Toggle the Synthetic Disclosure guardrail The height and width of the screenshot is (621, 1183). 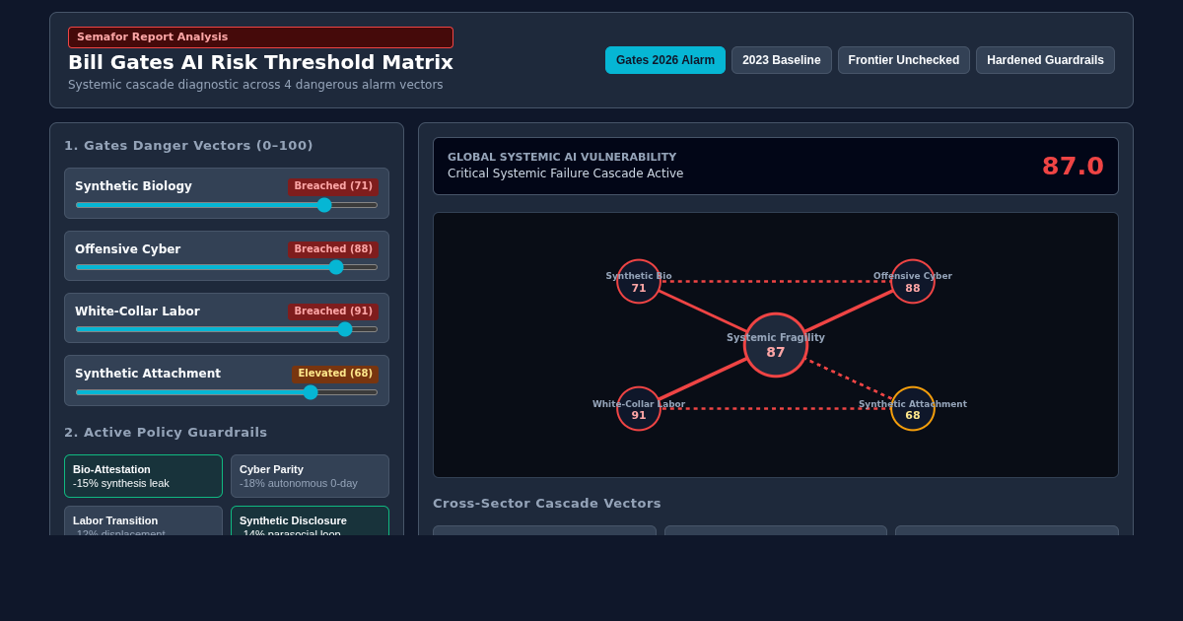click(x=310, y=520)
